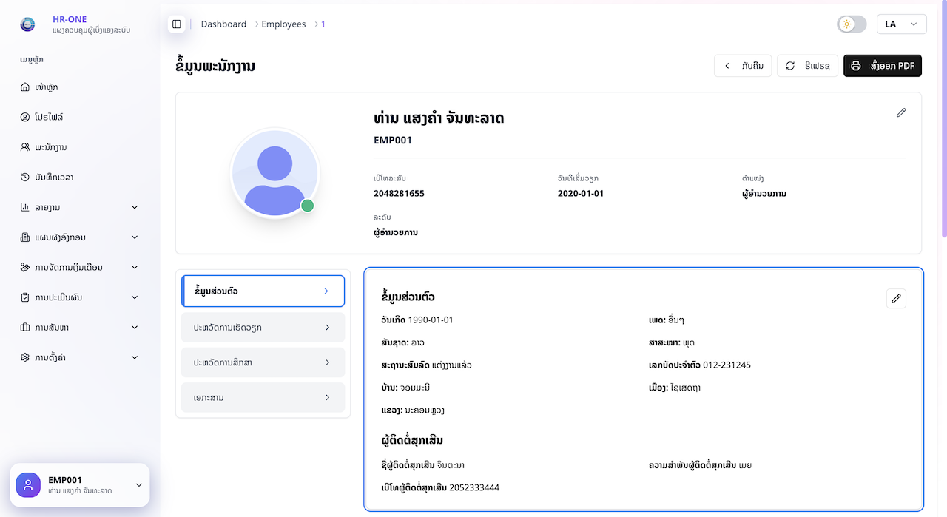Select the ພະນັກງານ employees sidebar icon
This screenshot has width=947, height=517.
click(25, 146)
